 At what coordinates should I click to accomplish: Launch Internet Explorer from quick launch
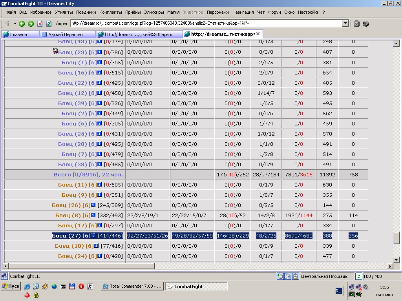tap(27, 286)
